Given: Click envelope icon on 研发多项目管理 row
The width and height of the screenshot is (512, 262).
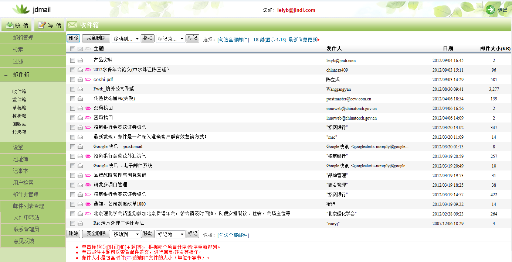Looking at the screenshot, I should [80, 185].
